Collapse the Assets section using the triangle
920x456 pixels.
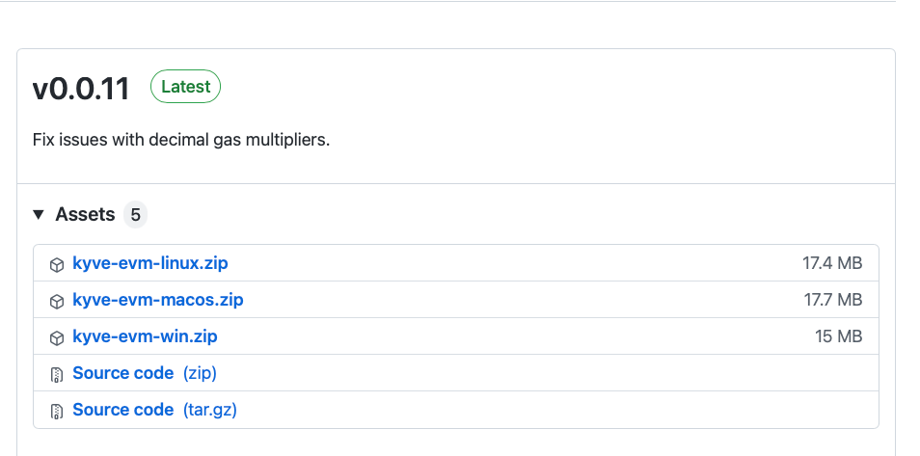39,215
